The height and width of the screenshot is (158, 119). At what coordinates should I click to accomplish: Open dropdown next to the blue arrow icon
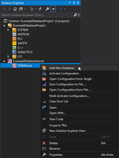tap(65, 9)
